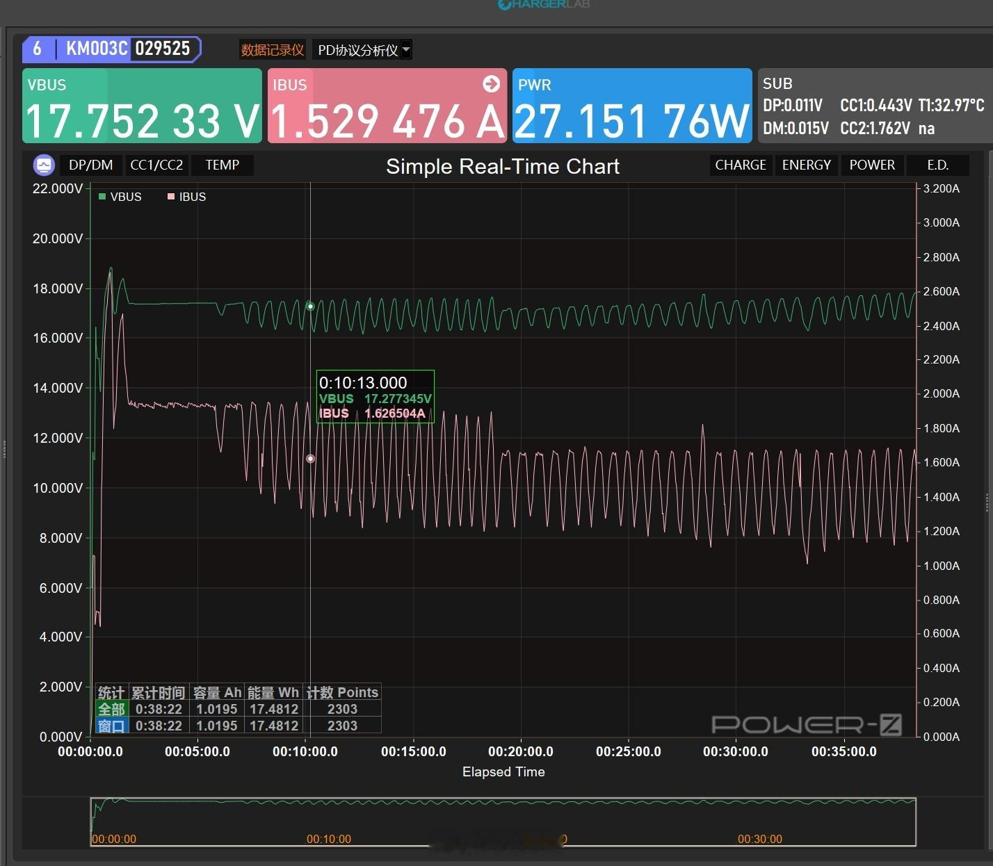Toggle the green VBUS legend marker
Screen dimensions: 993x866
pos(102,197)
